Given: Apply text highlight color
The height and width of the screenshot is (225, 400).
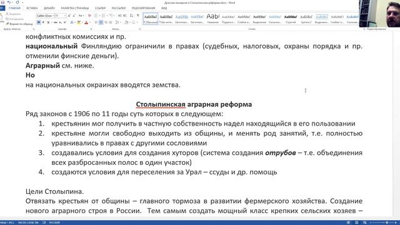Looking at the screenshot, I should [x=79, y=22].
